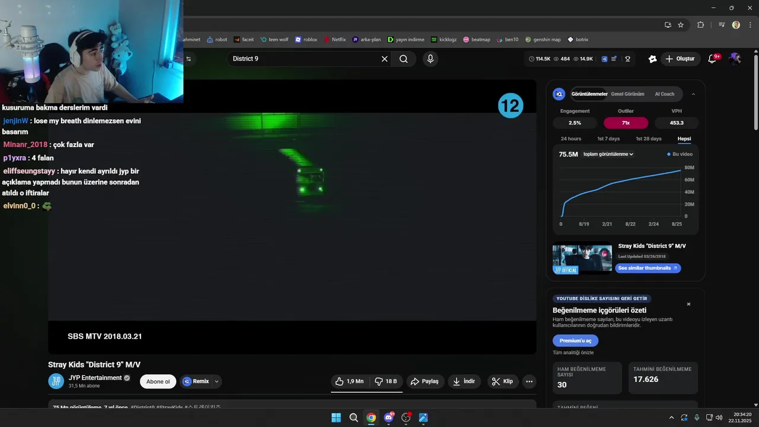Image resolution: width=759 pixels, height=427 pixels.
Task: Click the icon left of the Oluştur button
Action: click(x=653, y=59)
